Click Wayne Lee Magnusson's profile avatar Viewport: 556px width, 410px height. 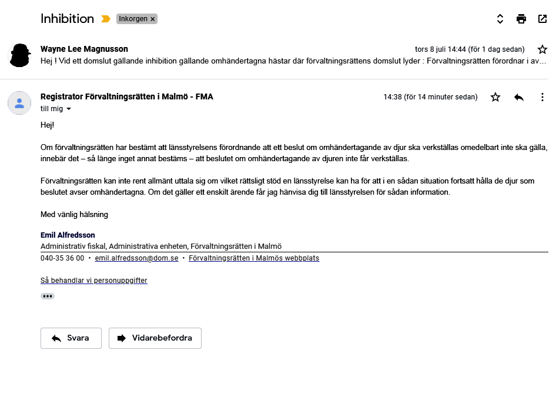click(x=19, y=55)
